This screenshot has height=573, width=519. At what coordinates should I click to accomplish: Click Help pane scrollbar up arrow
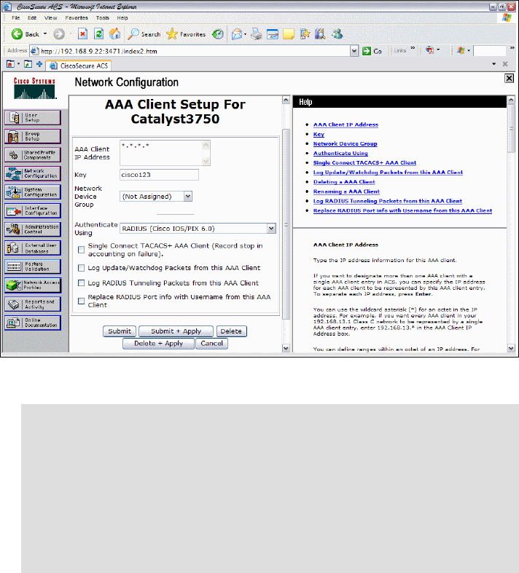click(x=511, y=100)
